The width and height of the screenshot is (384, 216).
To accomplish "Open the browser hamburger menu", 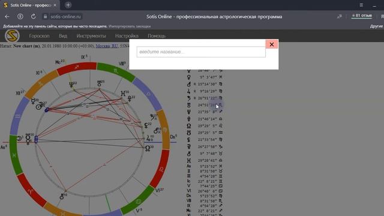I will (x=361, y=5).
